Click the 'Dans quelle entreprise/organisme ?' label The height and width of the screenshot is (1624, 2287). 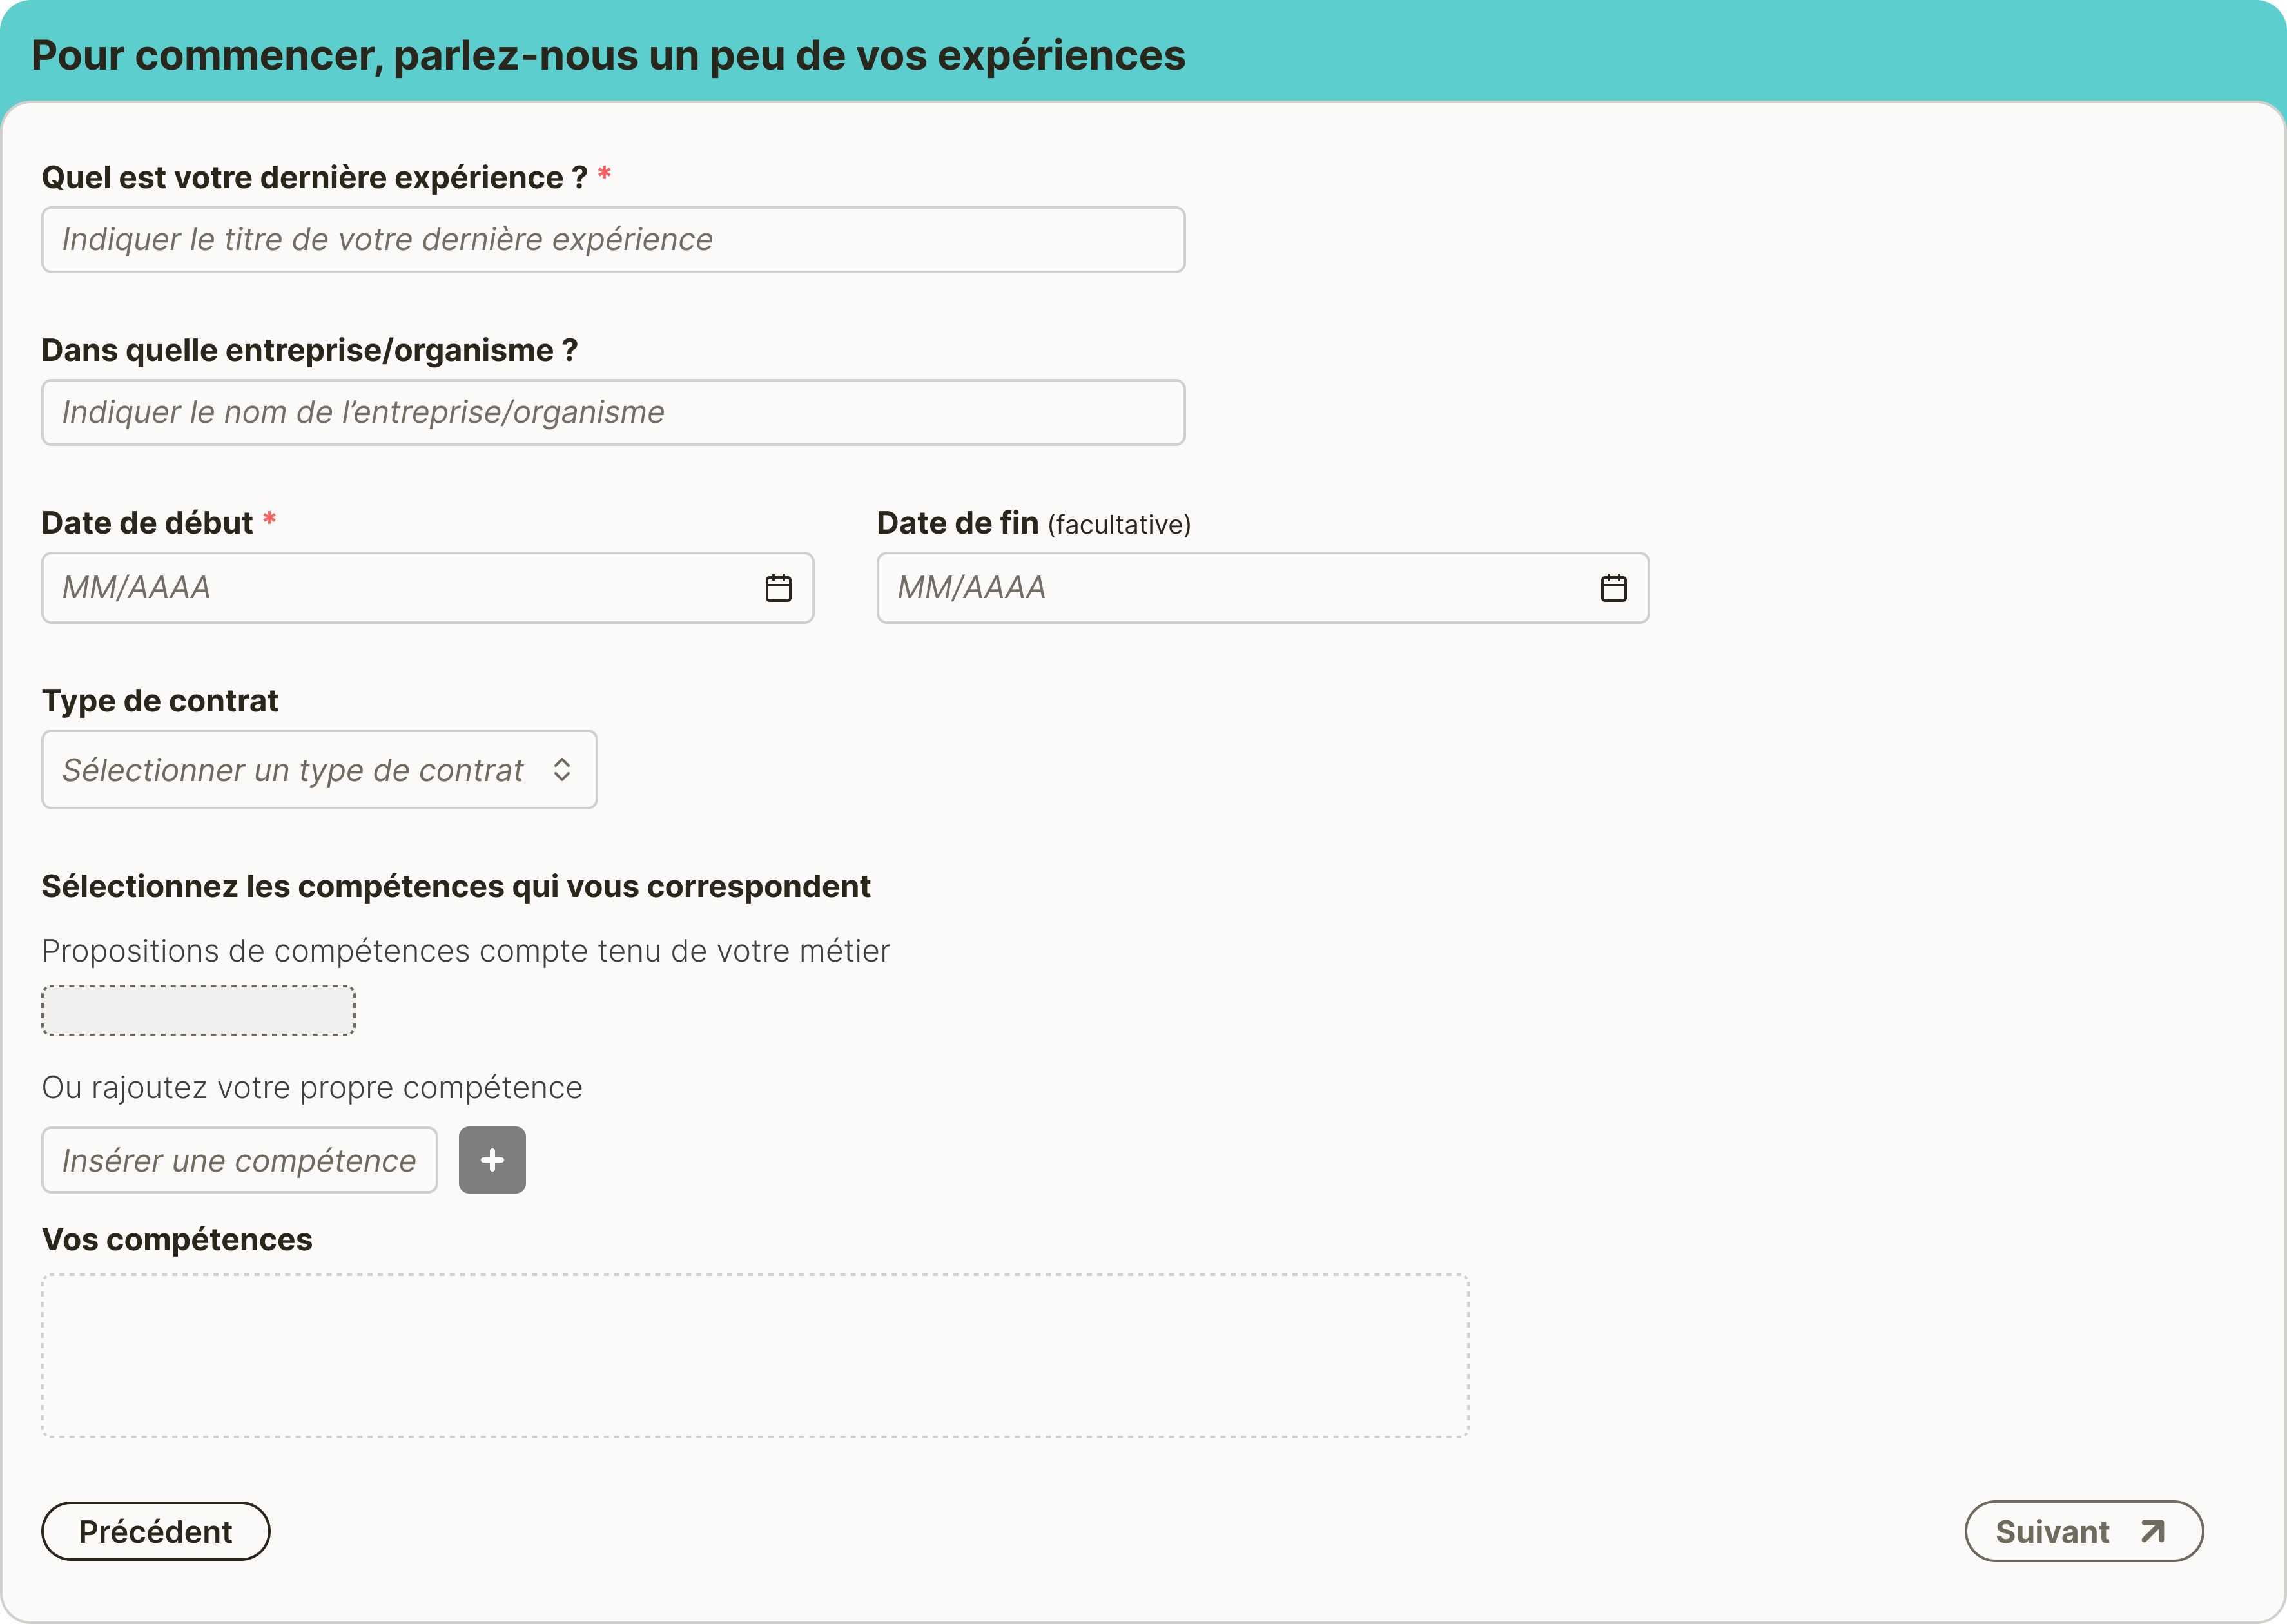(309, 350)
